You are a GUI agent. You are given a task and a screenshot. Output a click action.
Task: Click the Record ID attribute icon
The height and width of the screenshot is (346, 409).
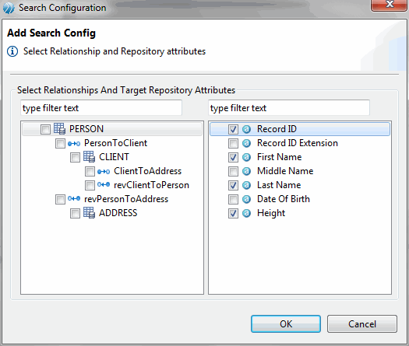[x=246, y=129]
